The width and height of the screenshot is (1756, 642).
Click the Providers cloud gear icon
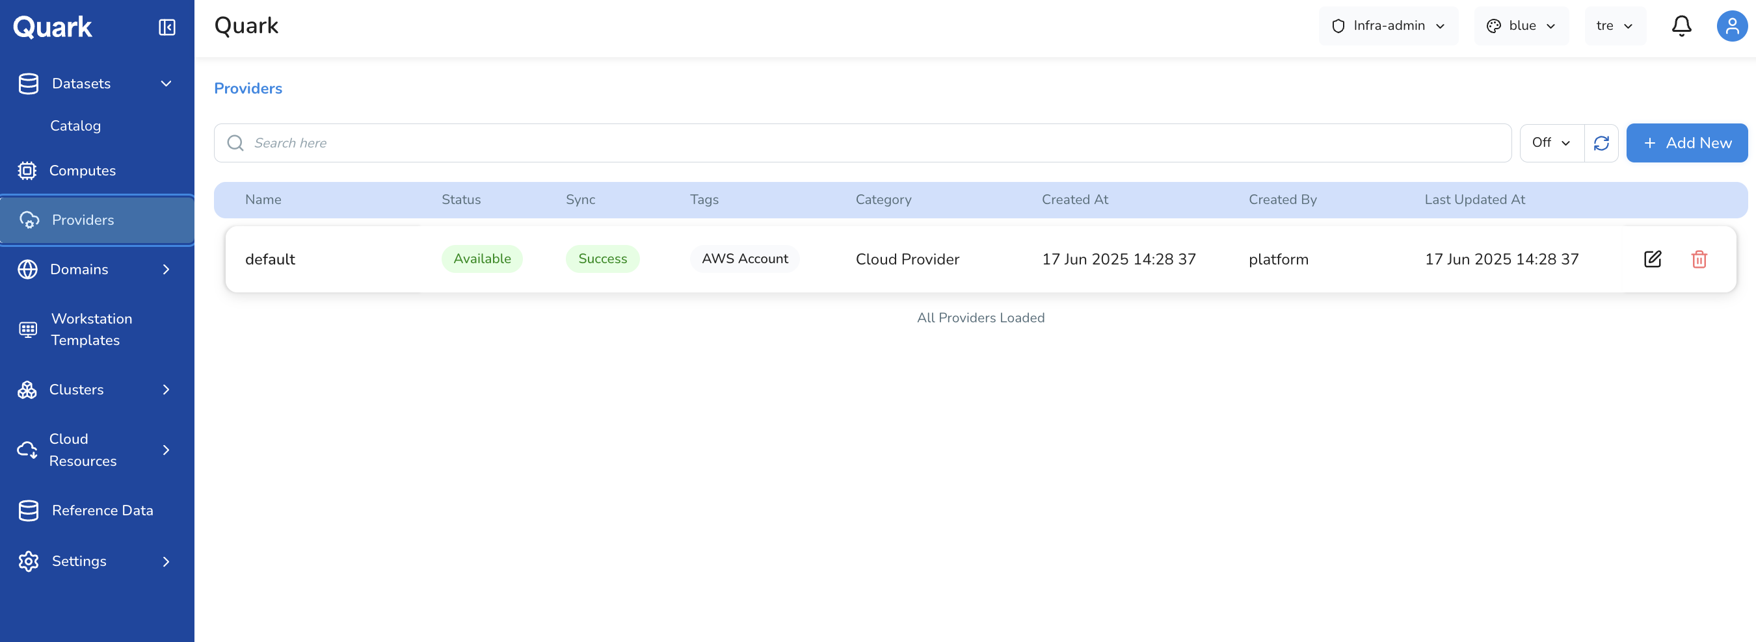click(29, 220)
